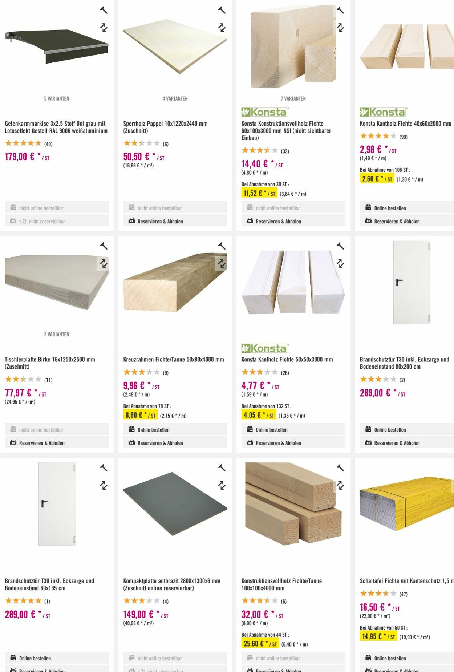Order Brandschutztür 80x200 cm online
The width and height of the screenshot is (454, 672).
tap(407, 430)
